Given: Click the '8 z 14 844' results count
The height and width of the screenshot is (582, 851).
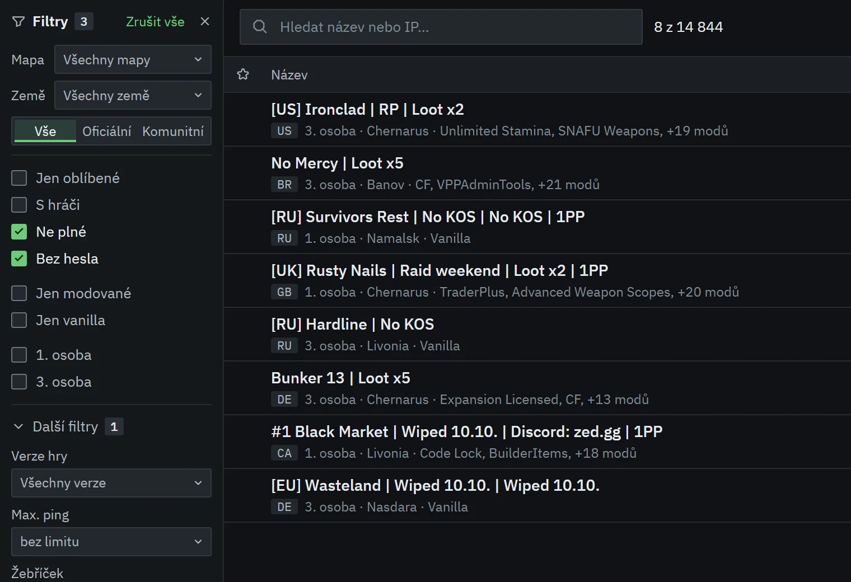Looking at the screenshot, I should pyautogui.click(x=689, y=27).
